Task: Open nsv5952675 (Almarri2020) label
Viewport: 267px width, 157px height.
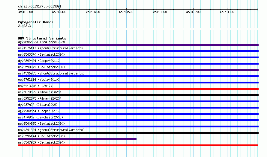Action: coord(40,98)
